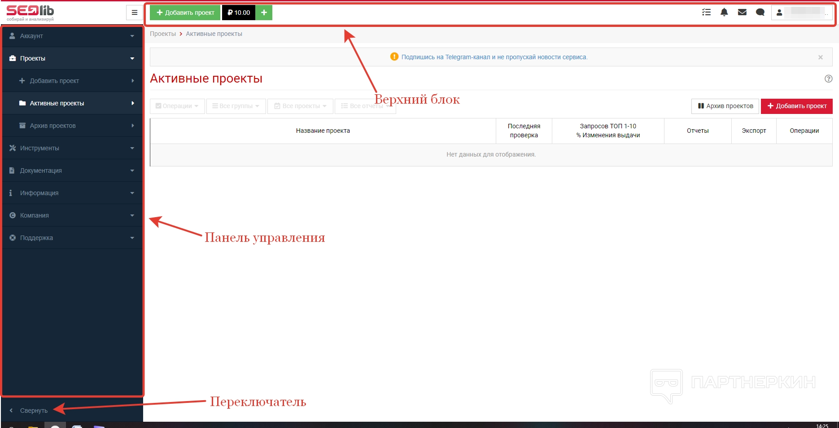The height and width of the screenshot is (428, 839).
Task: Click the red Добавить проект button
Action: pos(797,106)
